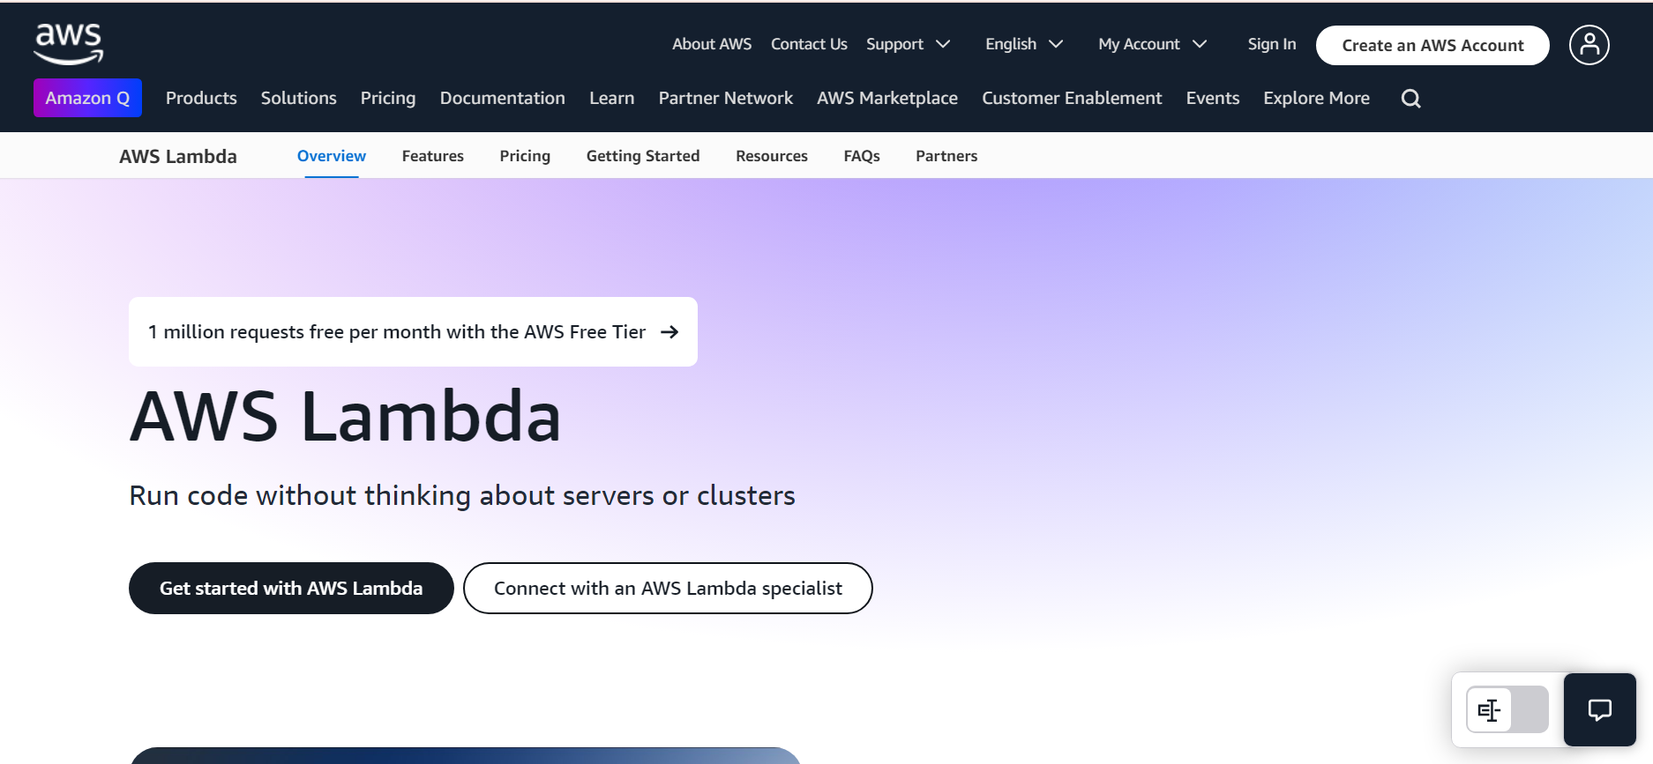Open Amazon Q button
1653x764 pixels.
point(87,98)
